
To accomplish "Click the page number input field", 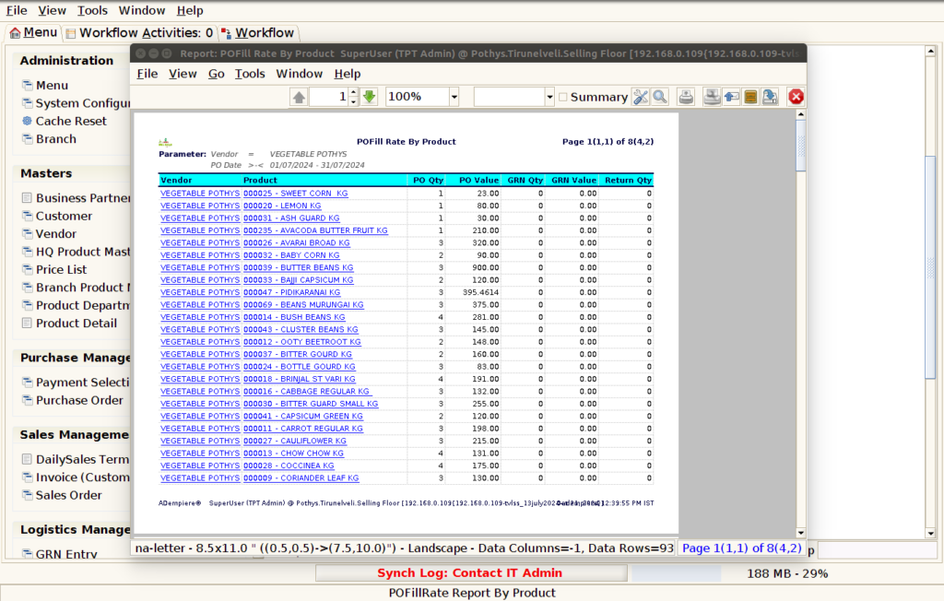I will [x=329, y=97].
